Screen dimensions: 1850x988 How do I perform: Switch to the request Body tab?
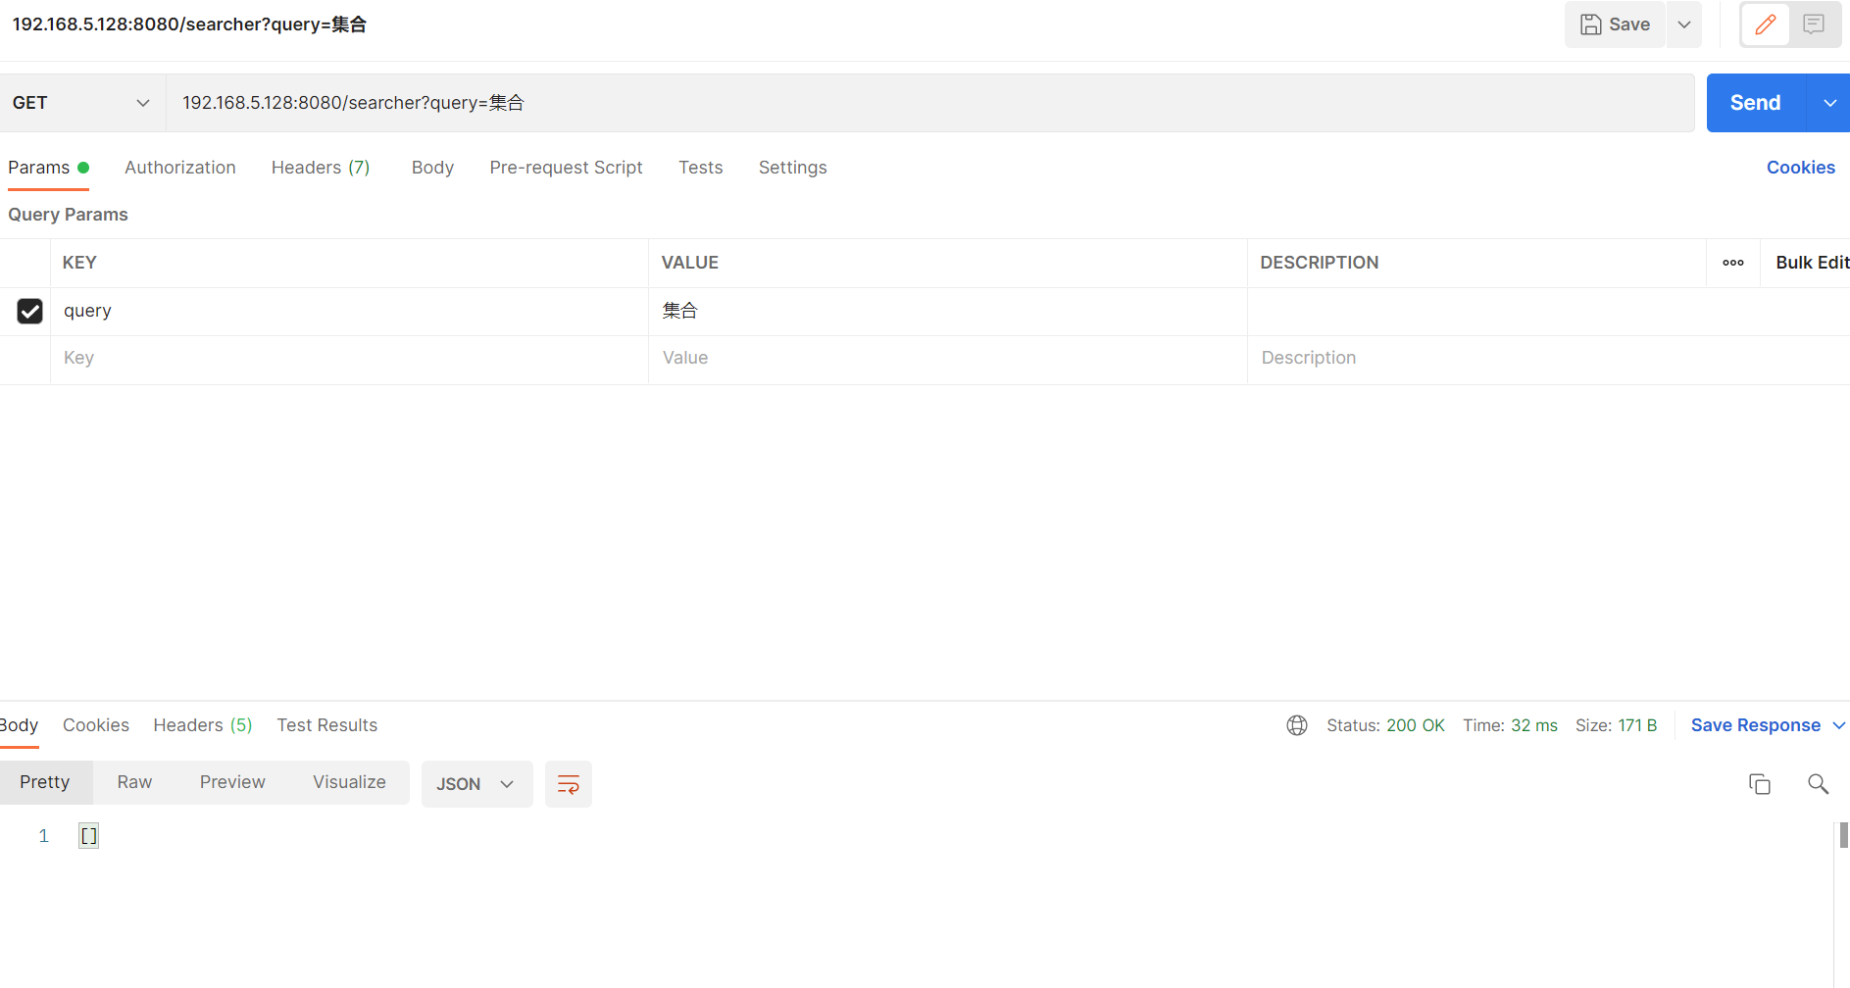(x=432, y=168)
